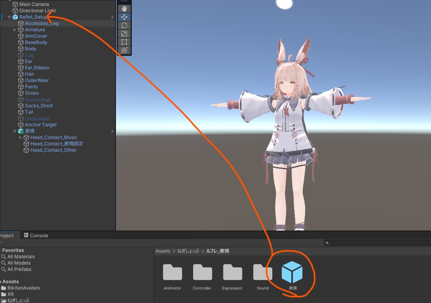Image resolution: width=431 pixels, height=303 pixels.
Task: Click the Armature object icon
Action: click(x=21, y=30)
